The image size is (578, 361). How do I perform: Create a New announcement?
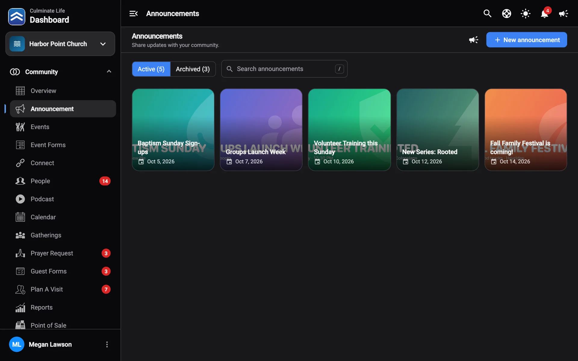point(527,40)
